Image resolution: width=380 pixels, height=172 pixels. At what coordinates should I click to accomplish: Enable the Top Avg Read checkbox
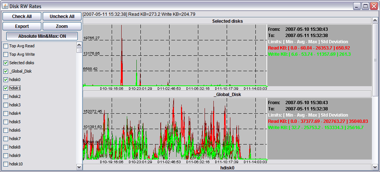6,46
